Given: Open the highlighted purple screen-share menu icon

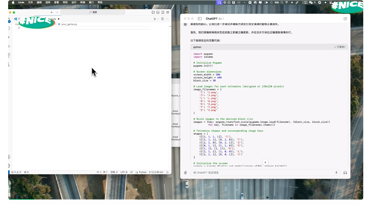Looking at the screenshot, I should pyautogui.click(x=219, y=2).
